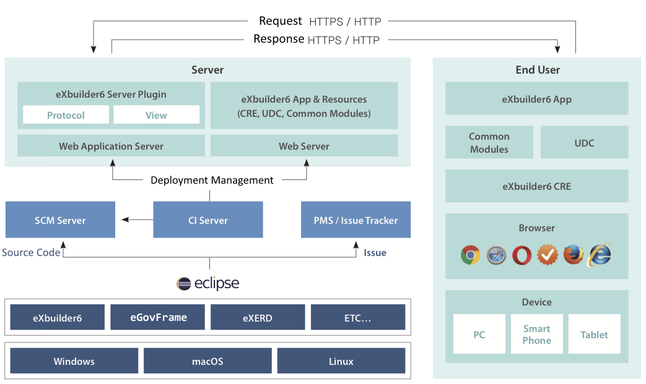Click the eGovFrame box
Image resolution: width=646 pixels, height=384 pixels.
(x=158, y=317)
